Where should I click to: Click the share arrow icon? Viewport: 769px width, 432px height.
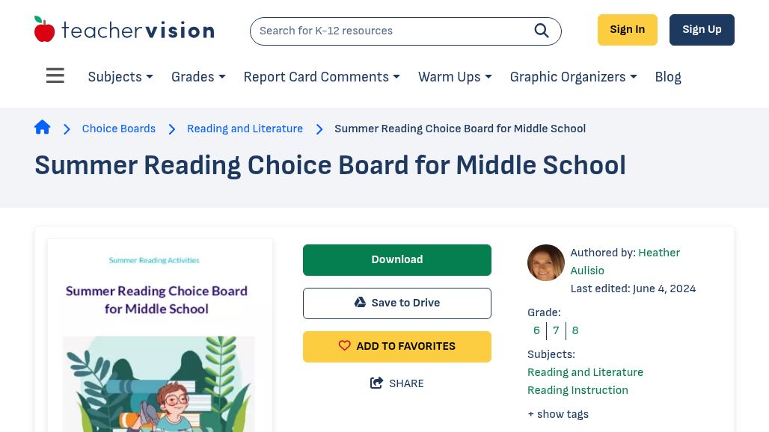tap(377, 383)
